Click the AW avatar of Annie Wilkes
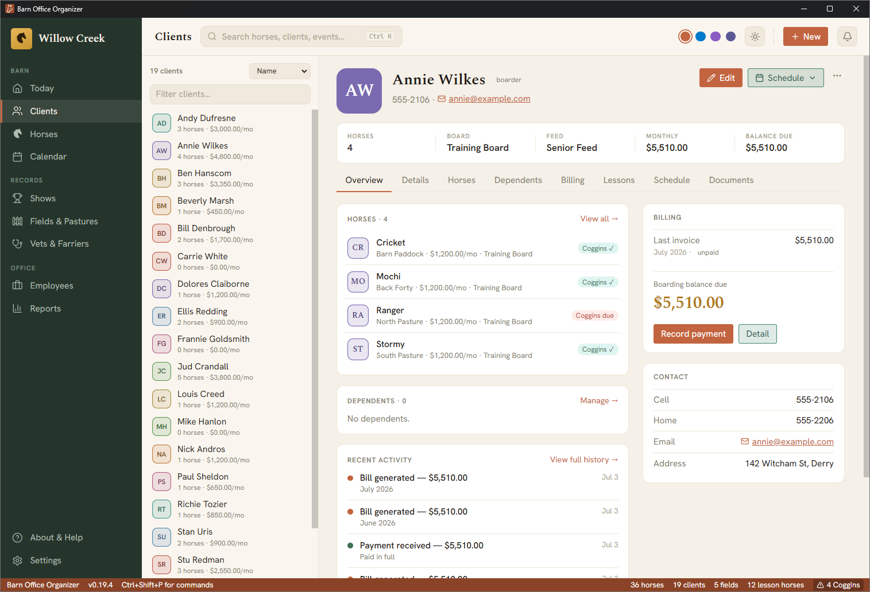The image size is (870, 592). (359, 91)
